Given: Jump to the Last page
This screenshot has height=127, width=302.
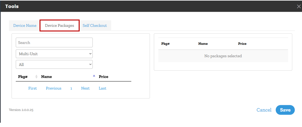Looking at the screenshot, I should [x=102, y=88].
